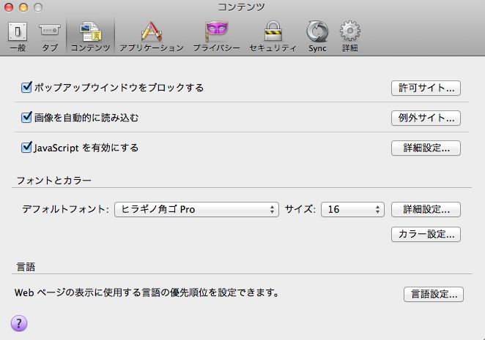Open the Sync preferences pane
485x340 pixels.
pos(316,35)
